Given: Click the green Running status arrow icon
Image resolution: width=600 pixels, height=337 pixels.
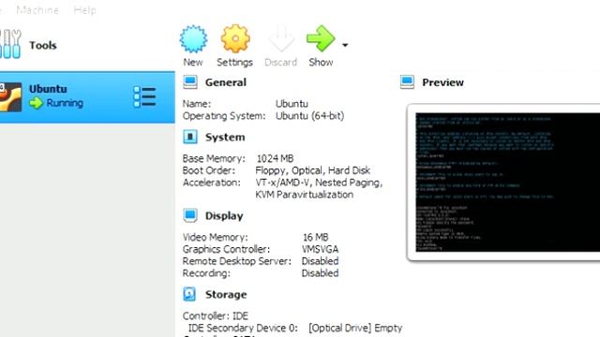Looking at the screenshot, I should point(37,103).
